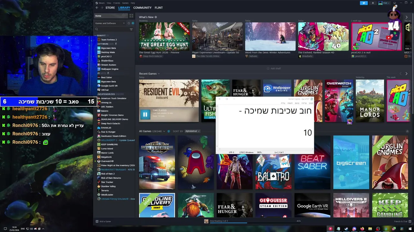
Task: Open Beat Saber cover in All Games
Action: 312,162
